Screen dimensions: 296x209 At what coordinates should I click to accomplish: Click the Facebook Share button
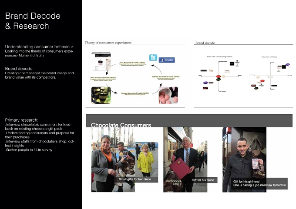pos(167,60)
